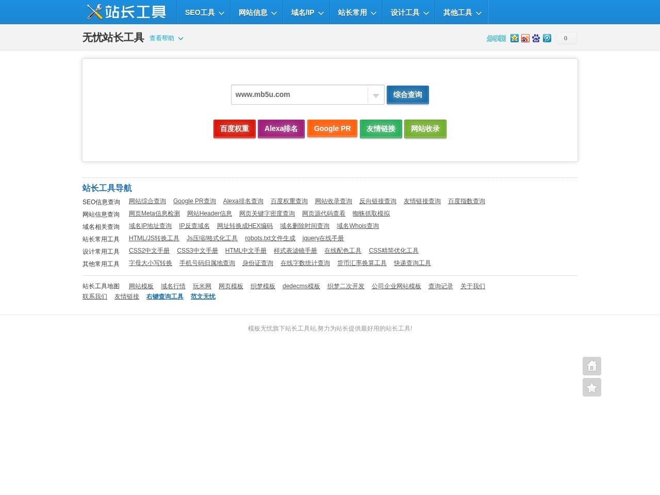
Task: Open the bold 右键查询工具 link
Action: (x=165, y=296)
